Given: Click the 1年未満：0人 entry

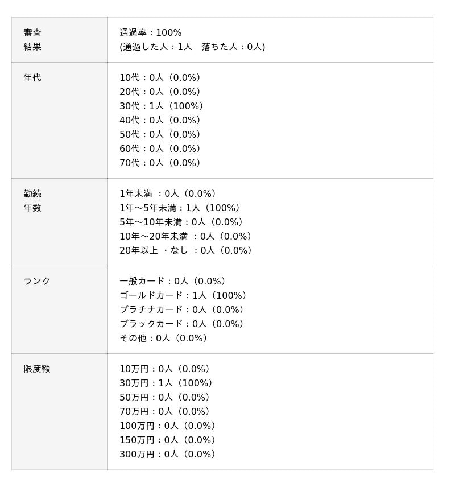Looking at the screenshot, I should pos(169,194).
